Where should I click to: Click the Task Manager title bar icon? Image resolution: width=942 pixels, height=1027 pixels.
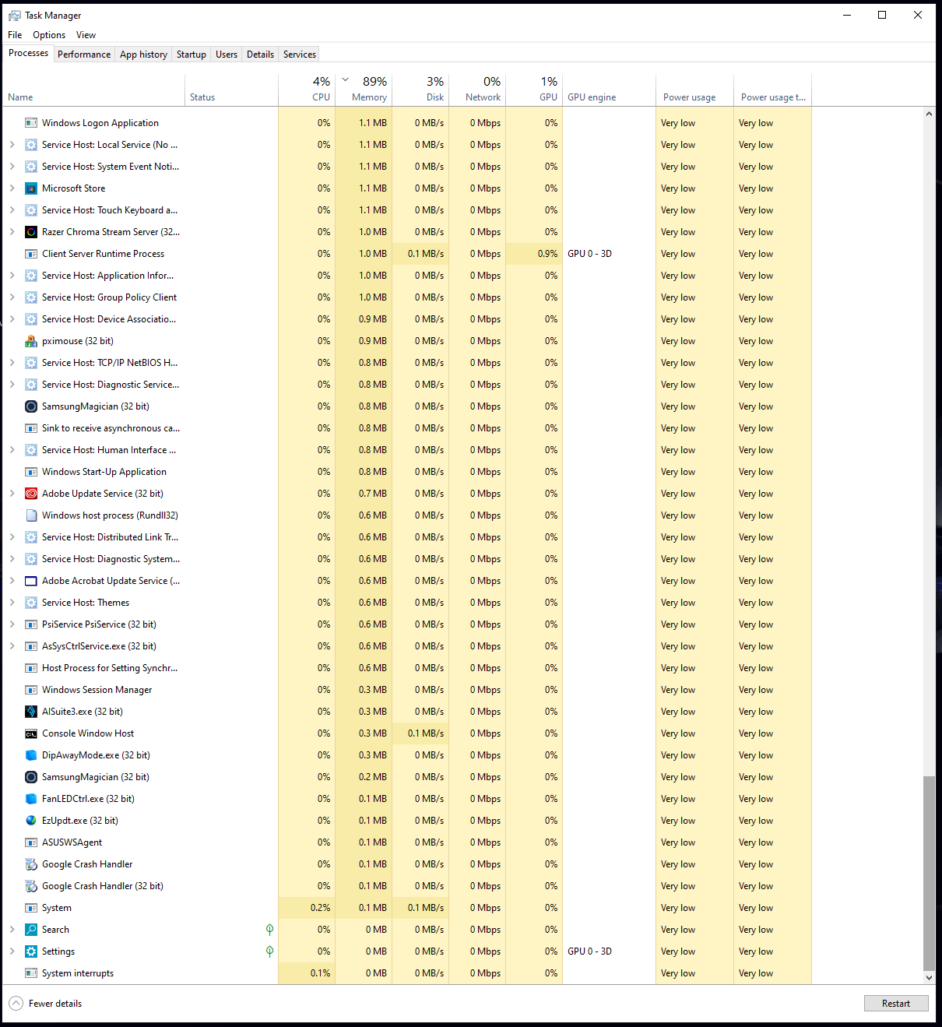[14, 15]
